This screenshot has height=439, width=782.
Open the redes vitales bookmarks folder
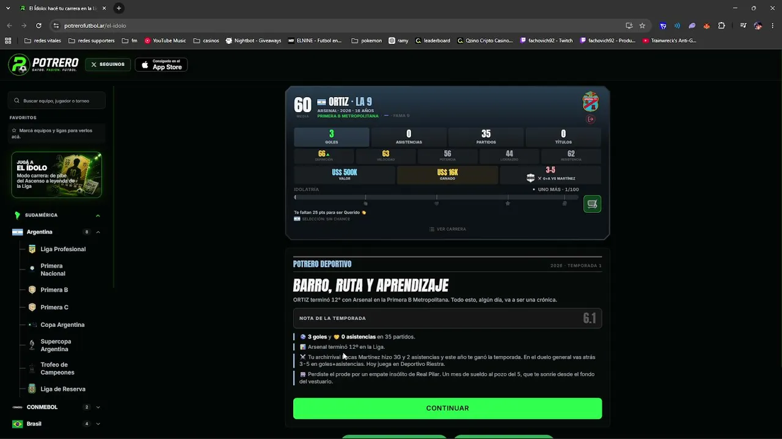click(x=43, y=41)
